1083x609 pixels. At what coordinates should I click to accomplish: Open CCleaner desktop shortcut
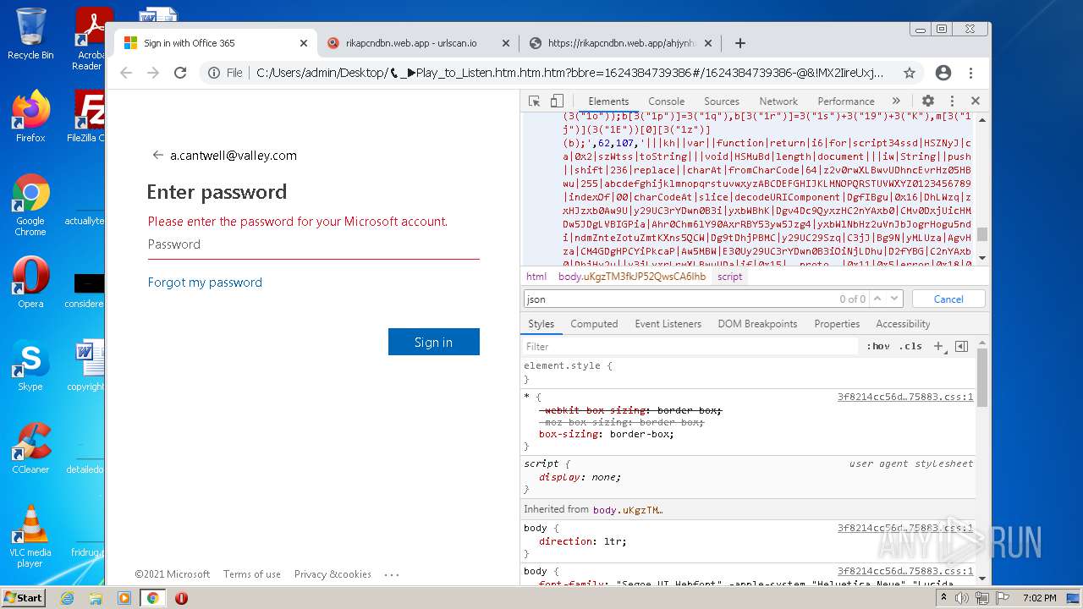[30, 449]
